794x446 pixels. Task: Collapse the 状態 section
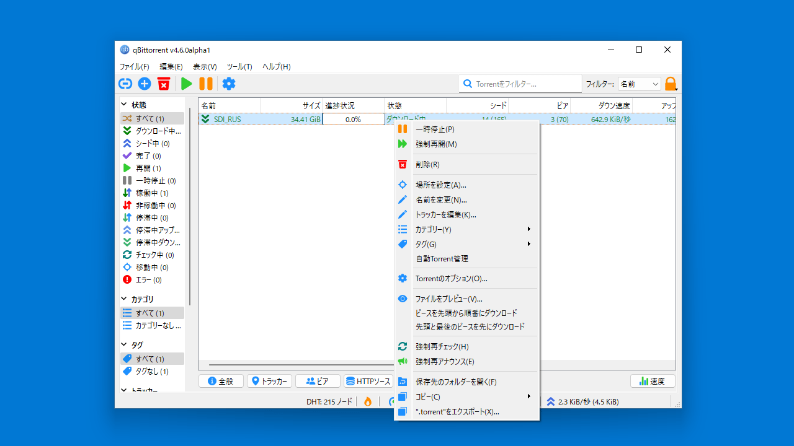click(124, 105)
